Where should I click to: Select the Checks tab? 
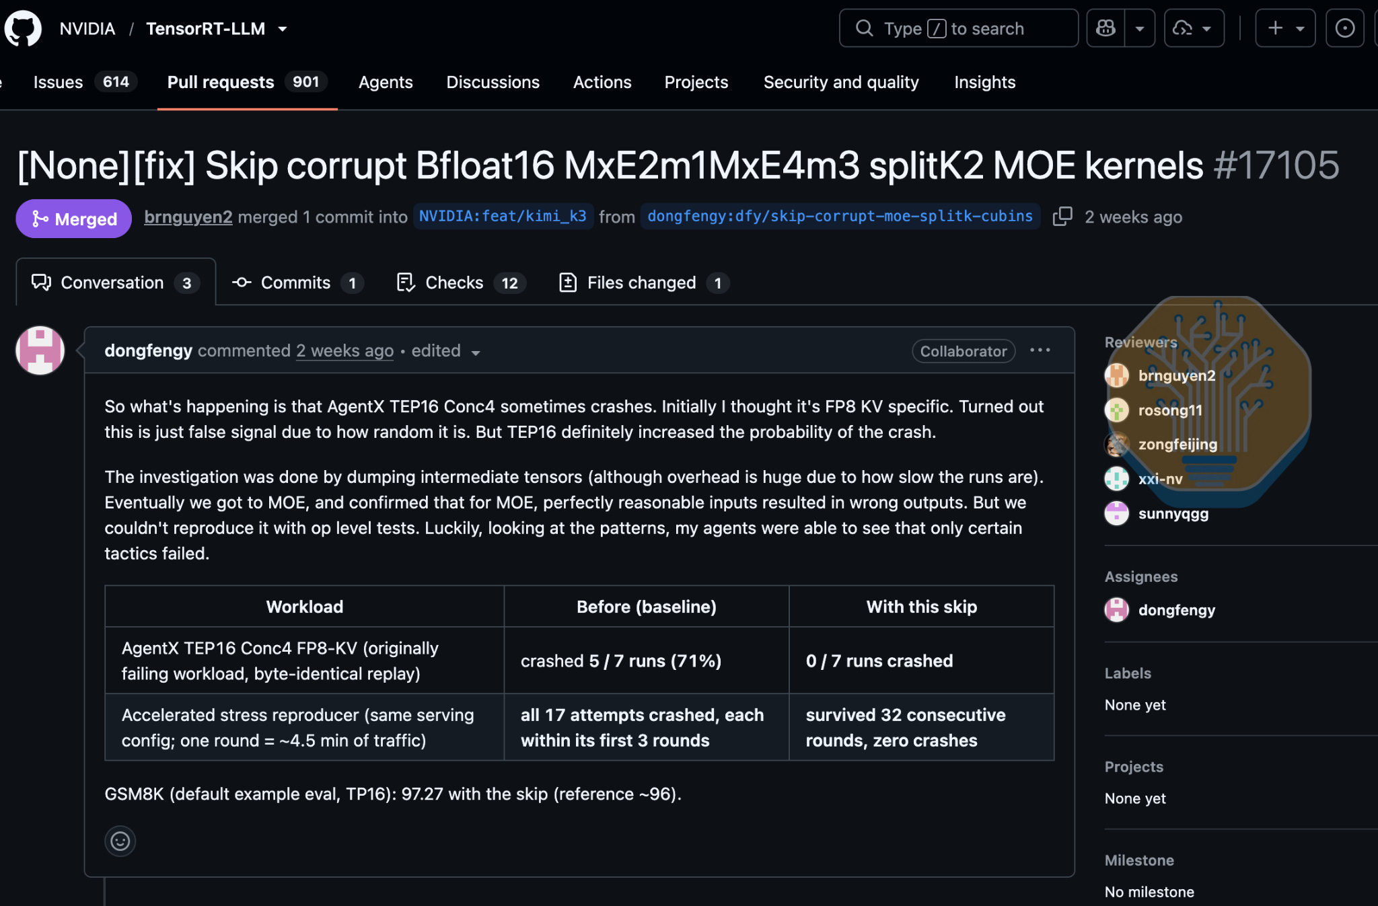(461, 282)
